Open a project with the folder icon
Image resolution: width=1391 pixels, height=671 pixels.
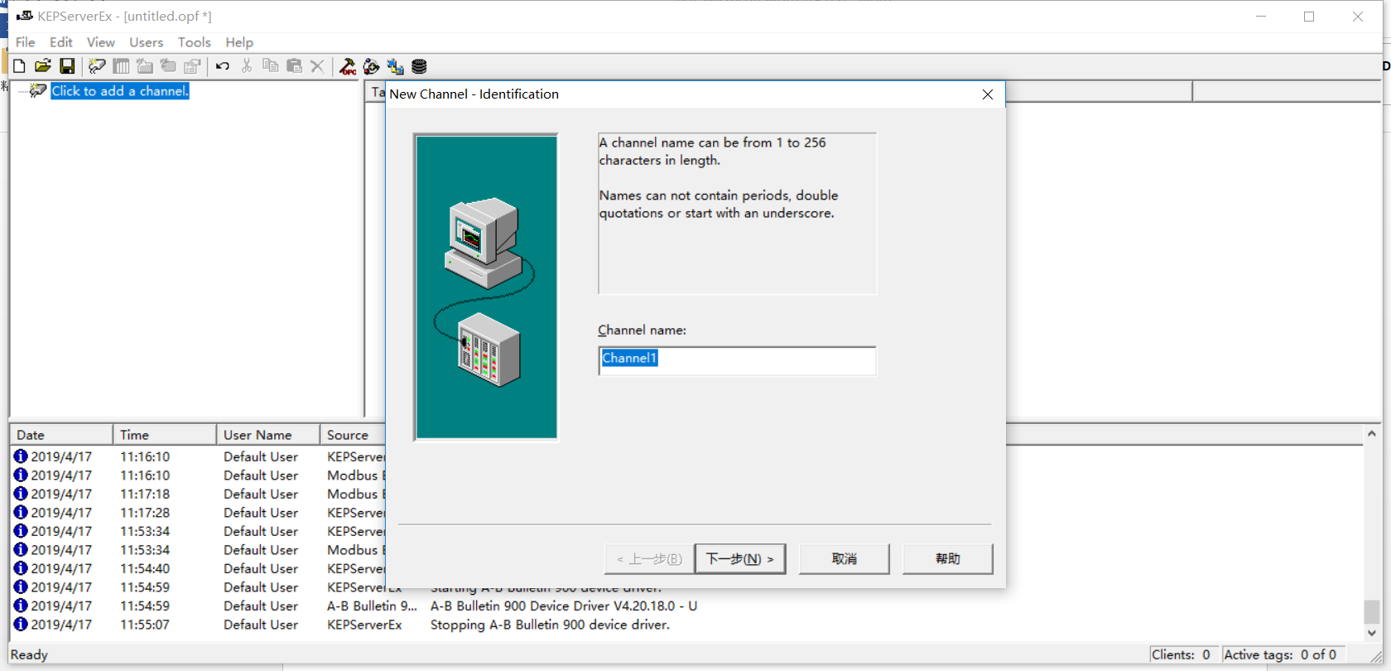point(43,66)
